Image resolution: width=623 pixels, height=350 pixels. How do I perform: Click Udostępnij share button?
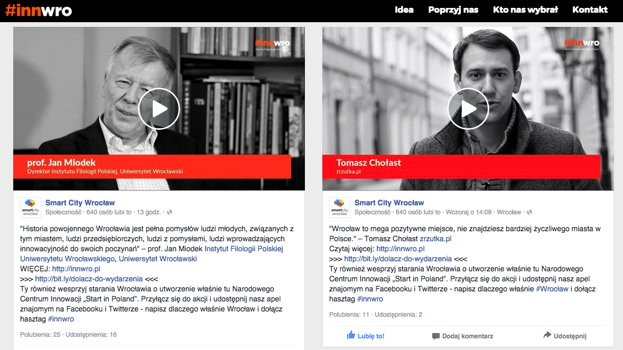pyautogui.click(x=564, y=336)
